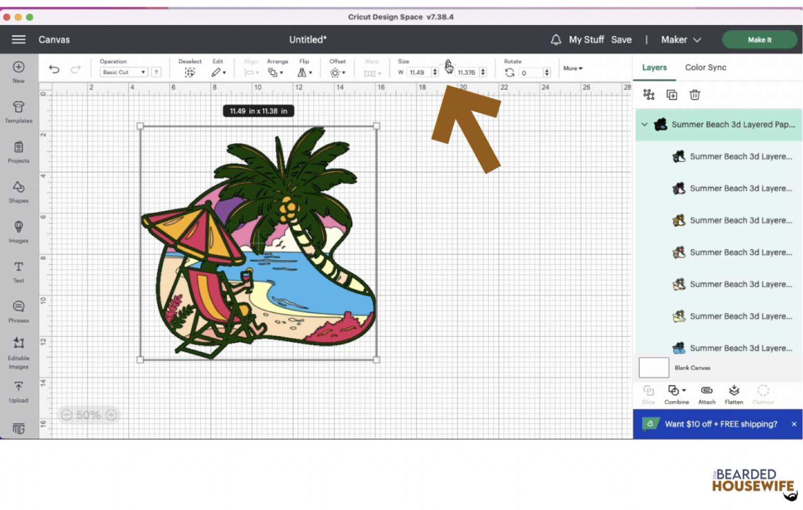Click Save in the top bar

621,40
